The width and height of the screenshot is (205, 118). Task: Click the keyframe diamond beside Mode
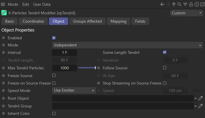pos(3,45)
